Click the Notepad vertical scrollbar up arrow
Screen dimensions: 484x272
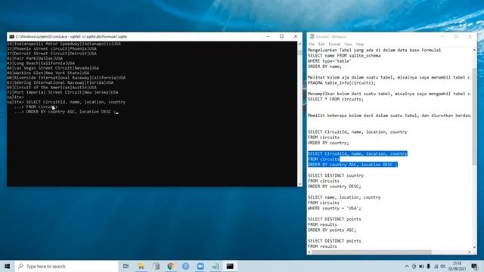pyautogui.click(x=474, y=50)
